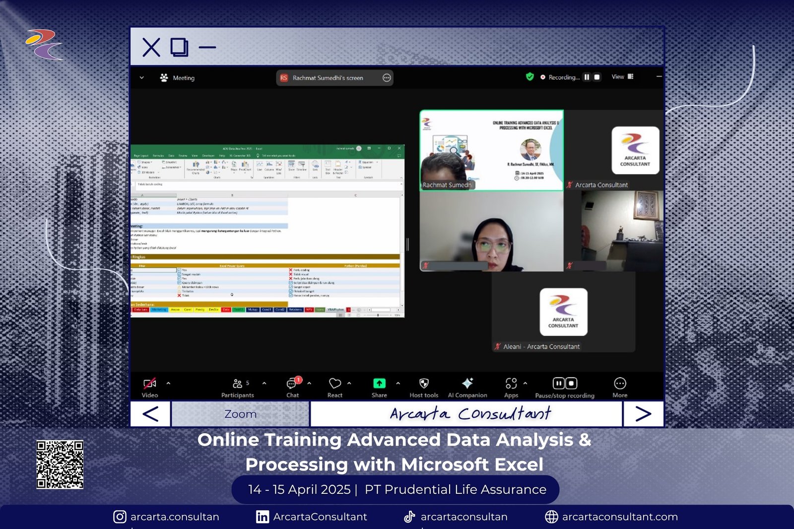
Task: Stop the recording in top bar
Action: click(x=597, y=77)
